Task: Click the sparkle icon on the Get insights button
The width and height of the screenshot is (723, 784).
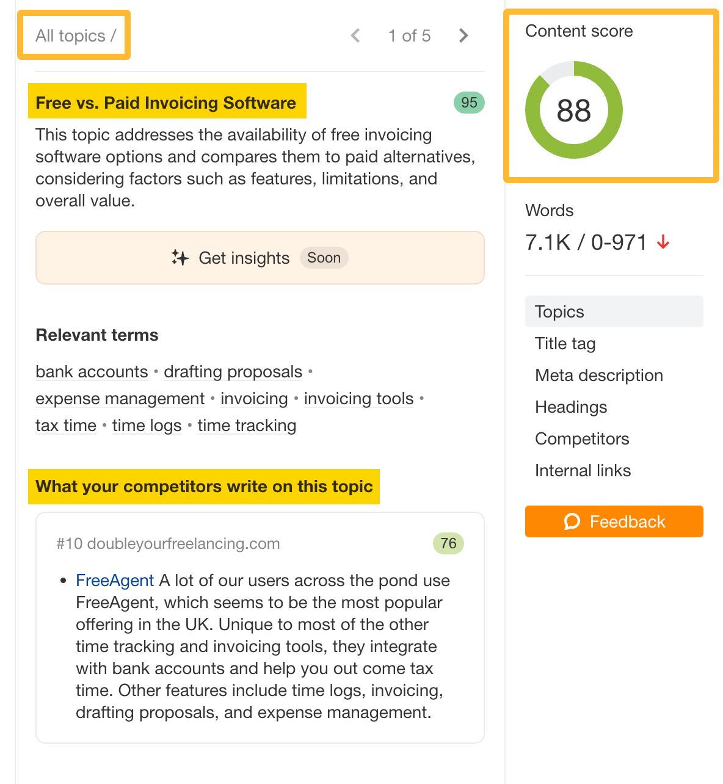Action: point(180,258)
